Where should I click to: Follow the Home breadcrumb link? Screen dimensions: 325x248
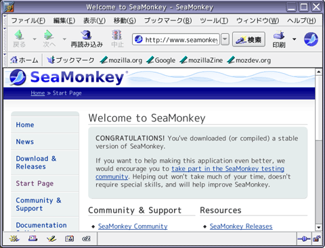click(x=38, y=93)
